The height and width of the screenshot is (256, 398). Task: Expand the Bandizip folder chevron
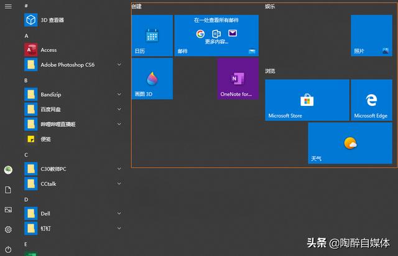click(x=119, y=94)
